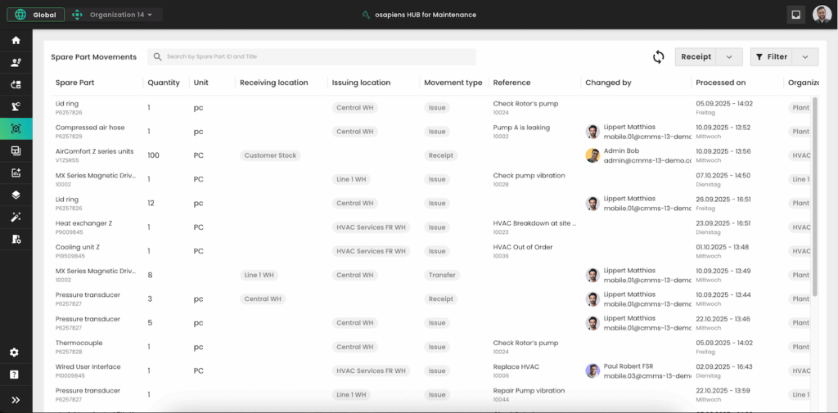The width and height of the screenshot is (838, 413).
Task: Click the Transfer movement type tag
Action: pyautogui.click(x=442, y=275)
